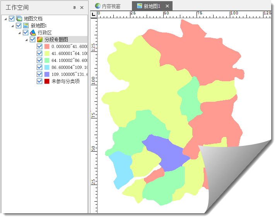Collapse the 地图文档 tree node
The height and width of the screenshot is (219, 277).
5,19
